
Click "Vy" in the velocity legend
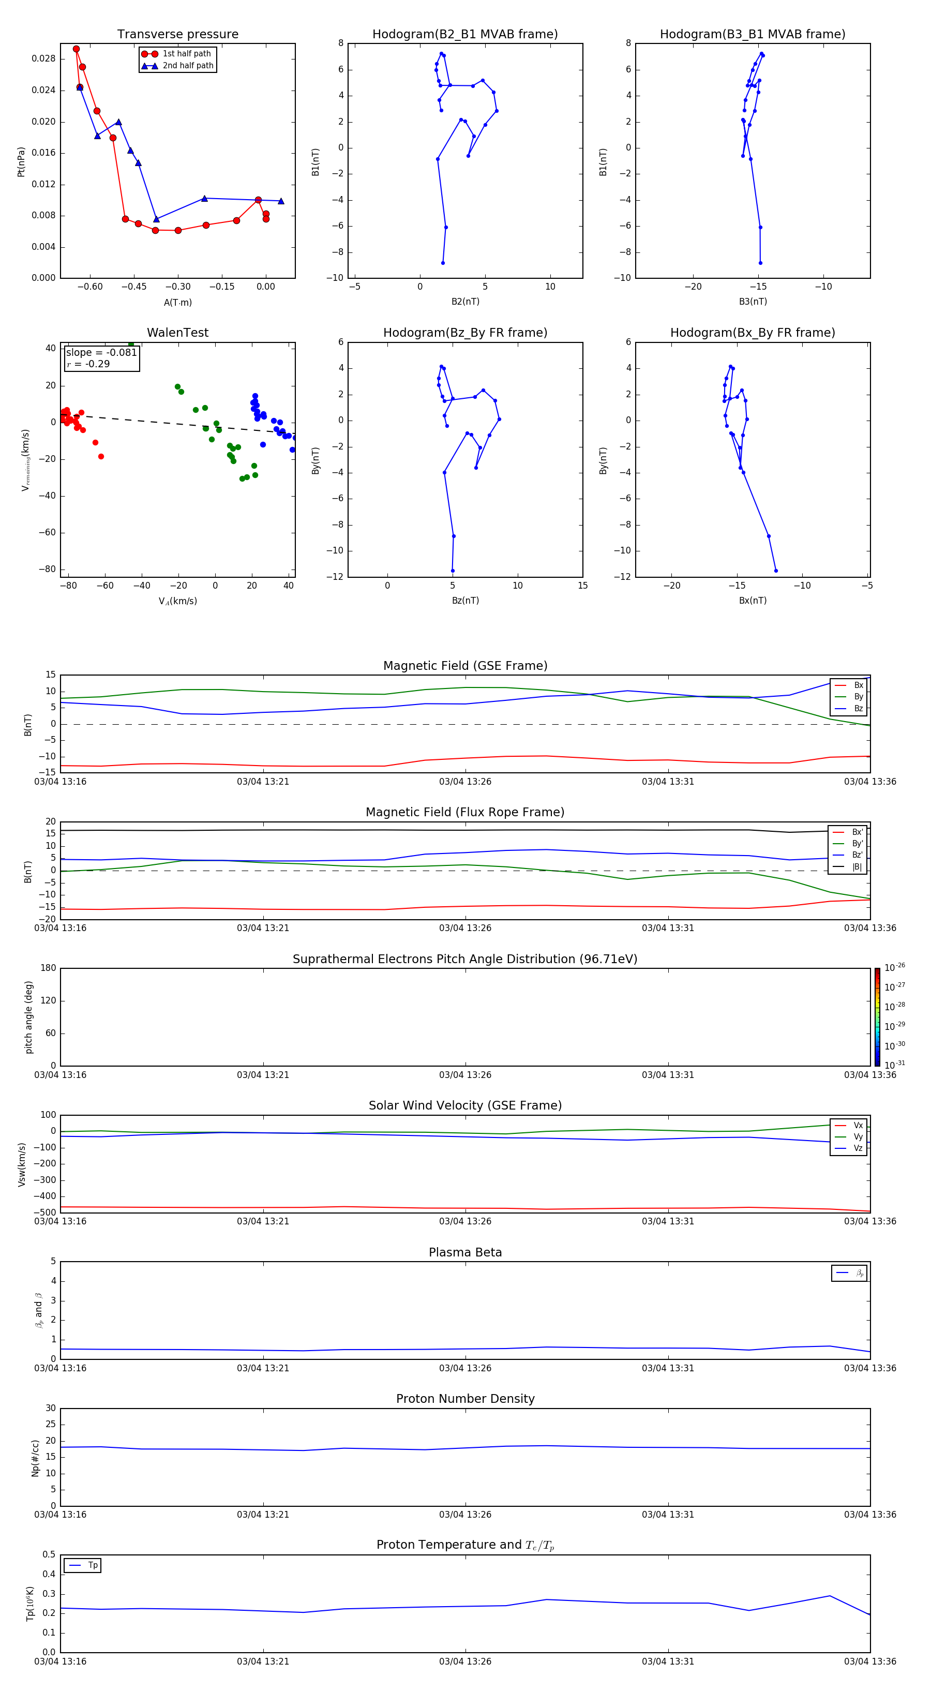(858, 1136)
